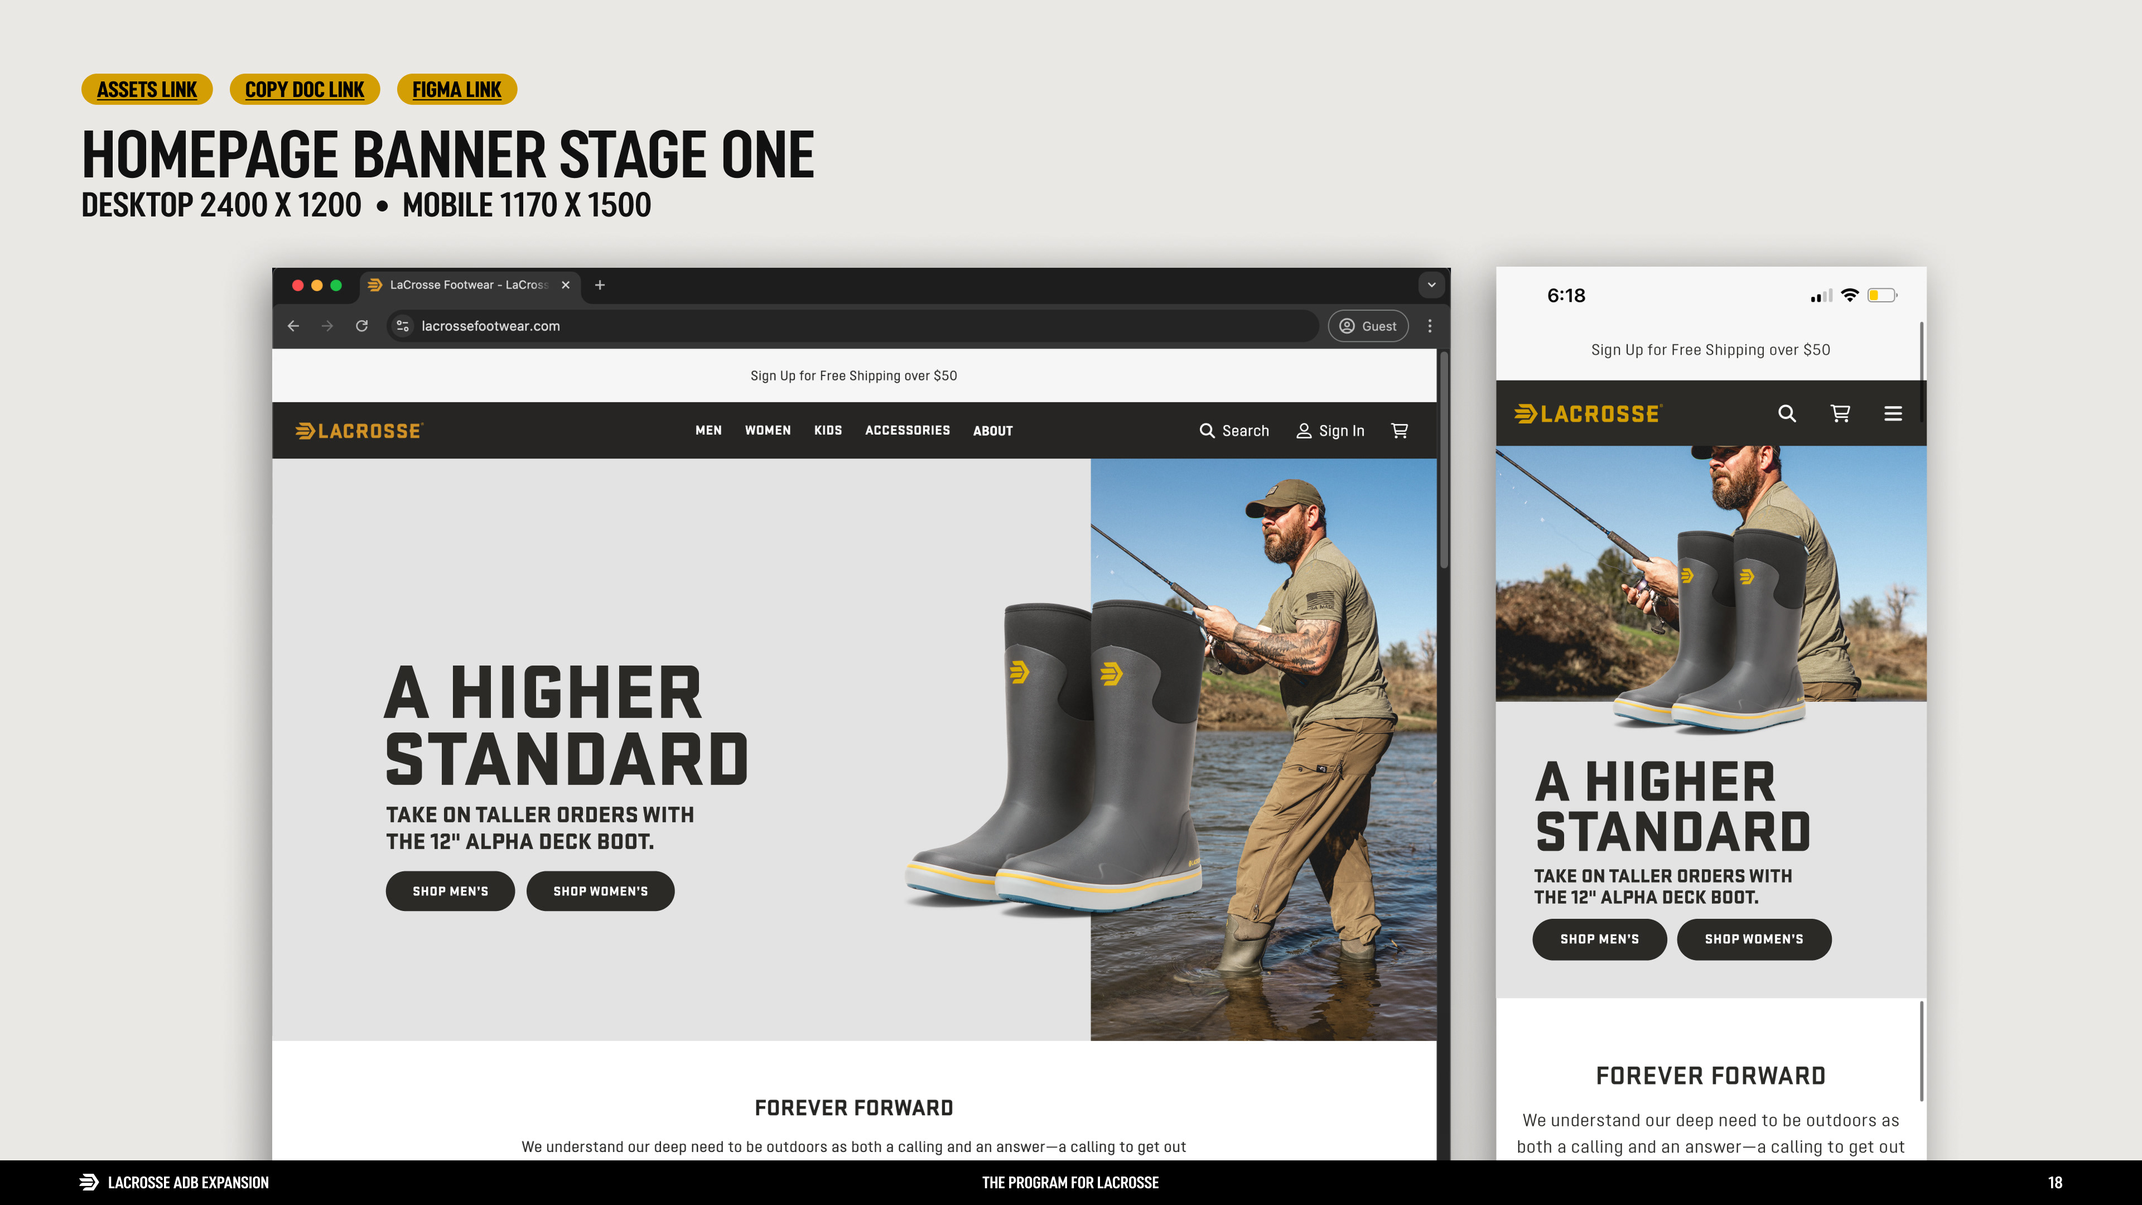Viewport: 2142px width, 1205px height.
Task: Click the desktop Search magnifier icon
Action: 1207,430
